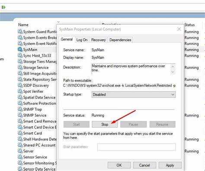The width and height of the screenshot is (205, 171).
Task: Select the Sync Host_53c33 service icon
Action: click(x=20, y=55)
